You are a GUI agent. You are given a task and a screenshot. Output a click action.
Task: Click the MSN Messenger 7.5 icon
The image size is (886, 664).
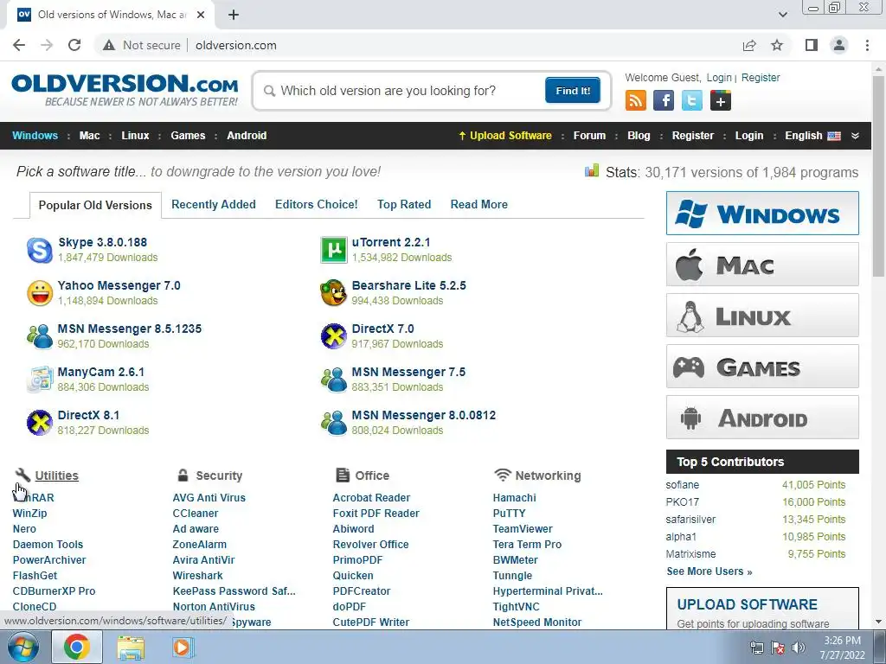pos(334,380)
